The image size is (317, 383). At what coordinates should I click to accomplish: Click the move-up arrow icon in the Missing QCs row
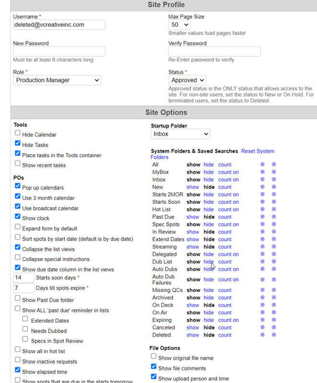pyautogui.click(x=274, y=290)
